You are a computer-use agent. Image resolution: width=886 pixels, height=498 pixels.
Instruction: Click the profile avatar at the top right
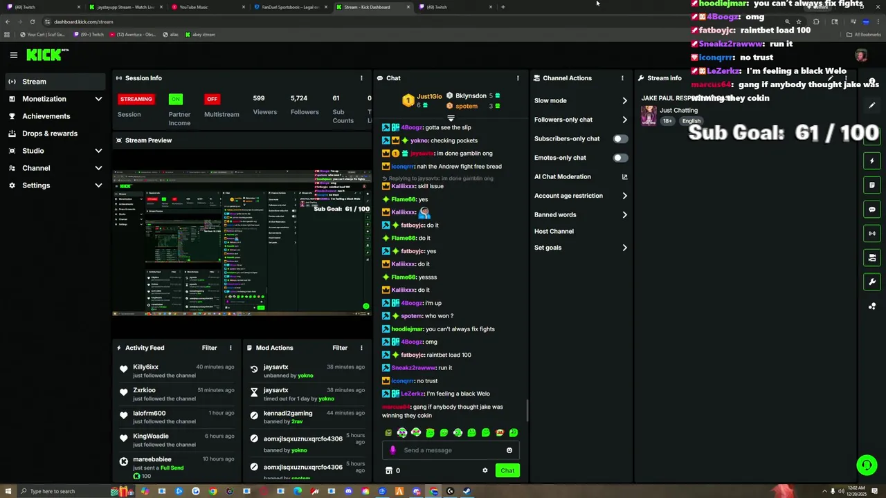[x=861, y=55]
